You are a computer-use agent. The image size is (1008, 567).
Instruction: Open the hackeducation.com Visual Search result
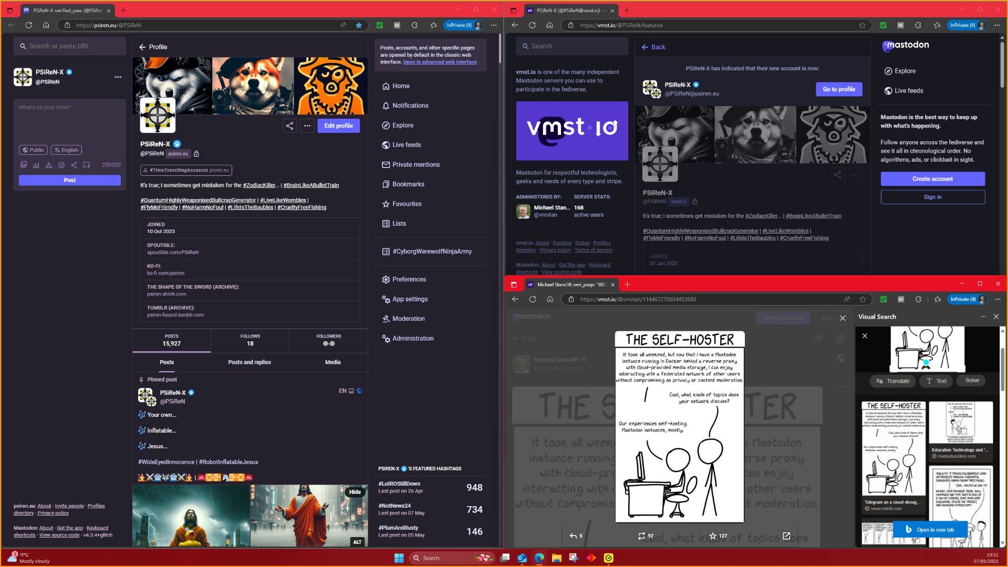point(961,430)
